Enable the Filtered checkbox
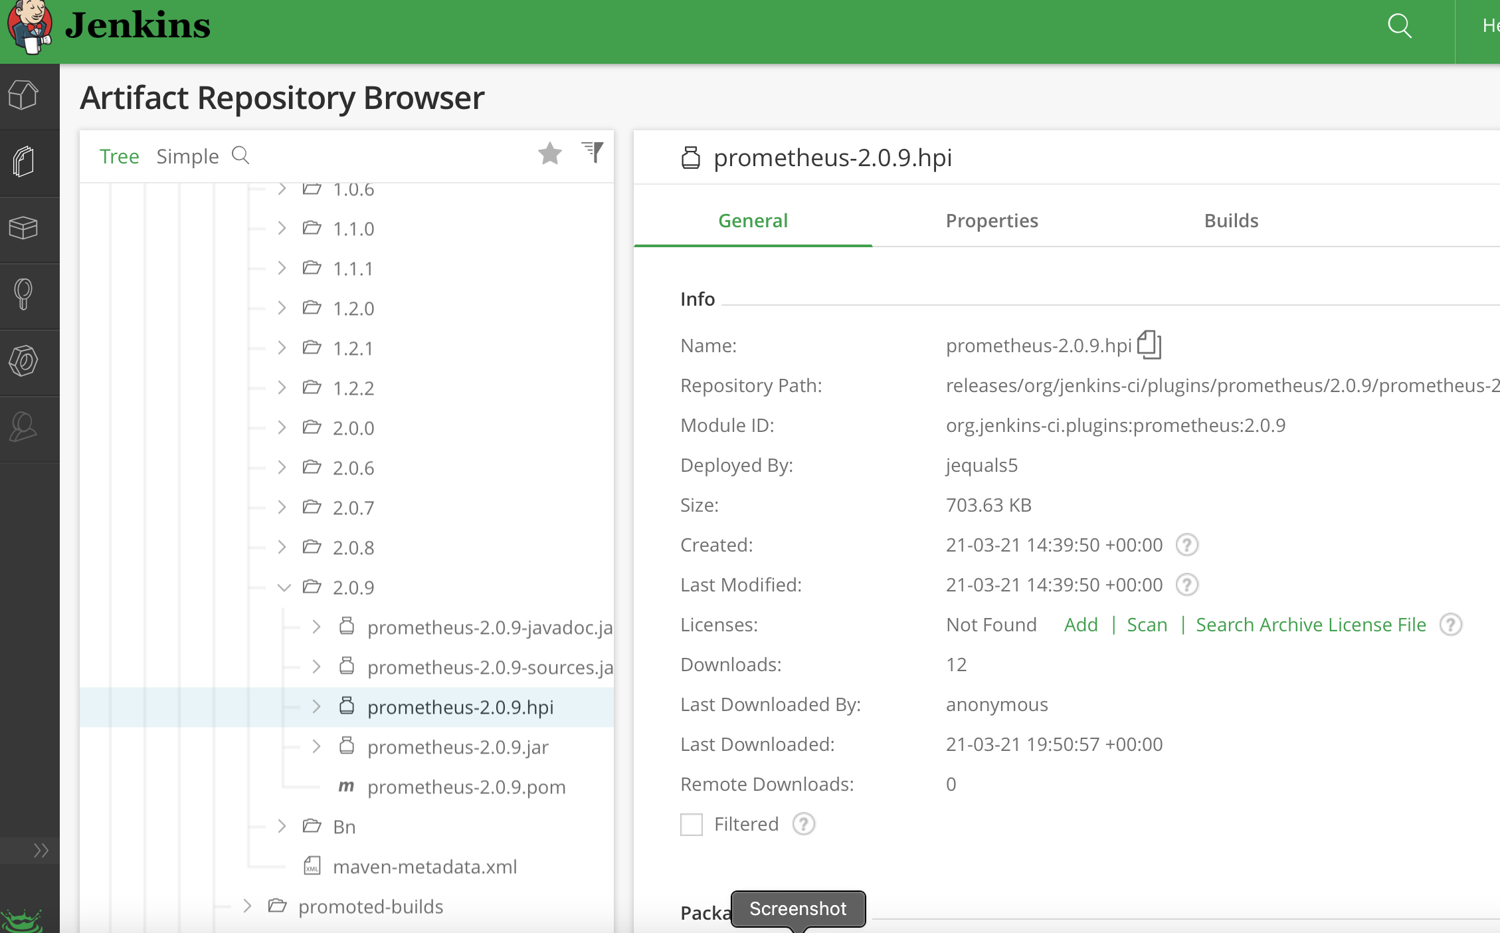1500x933 pixels. pyautogui.click(x=691, y=824)
